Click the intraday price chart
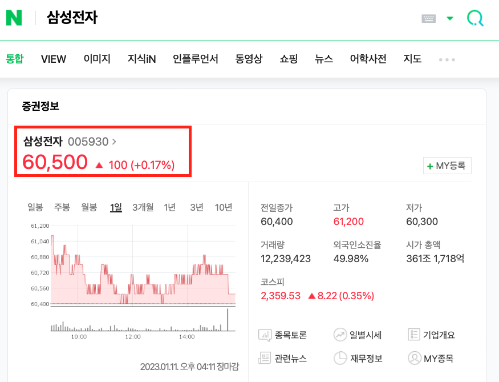 pos(143,265)
